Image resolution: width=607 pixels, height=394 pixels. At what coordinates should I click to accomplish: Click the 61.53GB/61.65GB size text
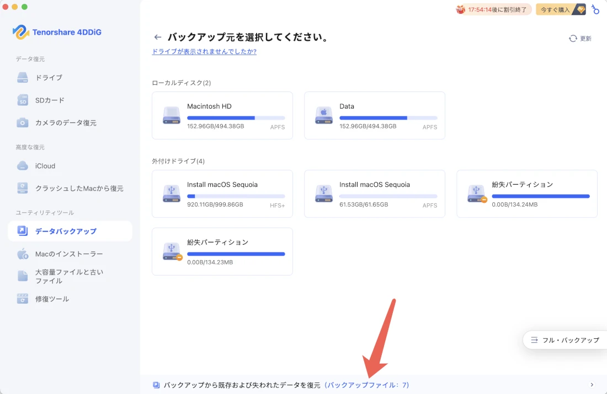coord(364,204)
